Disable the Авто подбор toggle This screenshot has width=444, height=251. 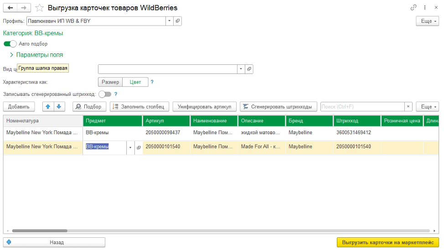click(10, 44)
